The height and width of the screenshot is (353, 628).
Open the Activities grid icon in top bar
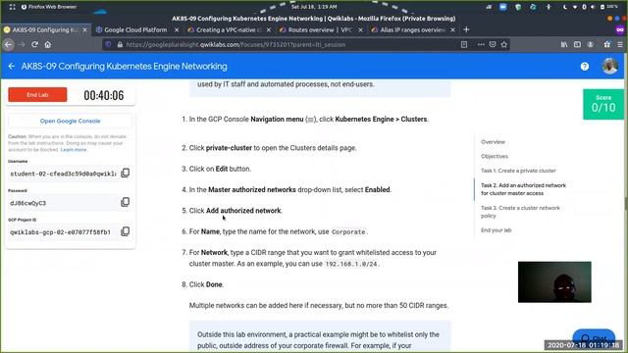[12, 7]
